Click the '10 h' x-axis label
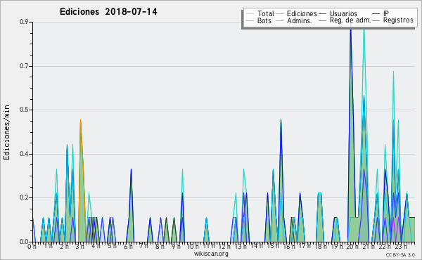 193,247
